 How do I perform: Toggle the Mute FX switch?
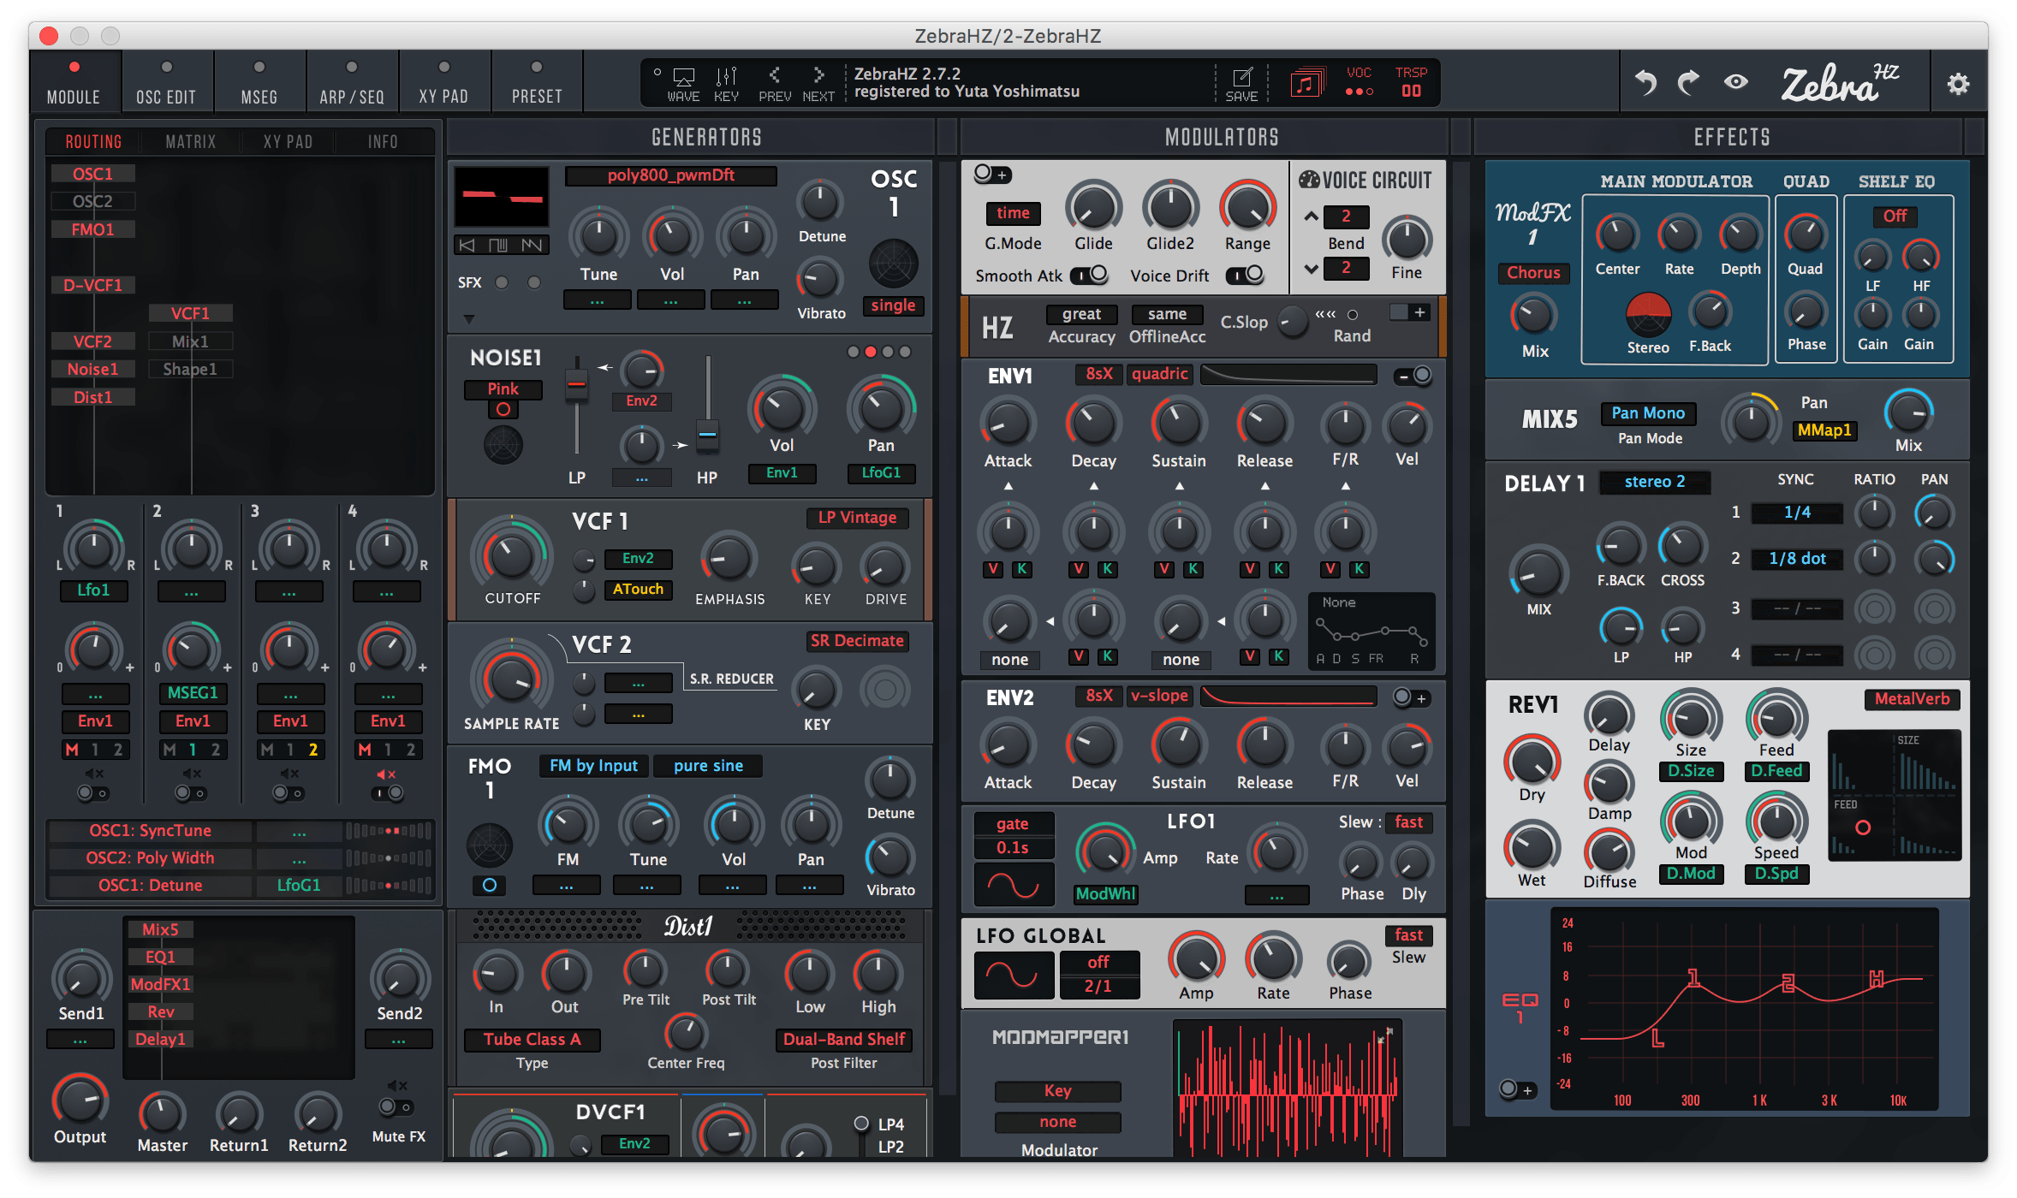(396, 1107)
